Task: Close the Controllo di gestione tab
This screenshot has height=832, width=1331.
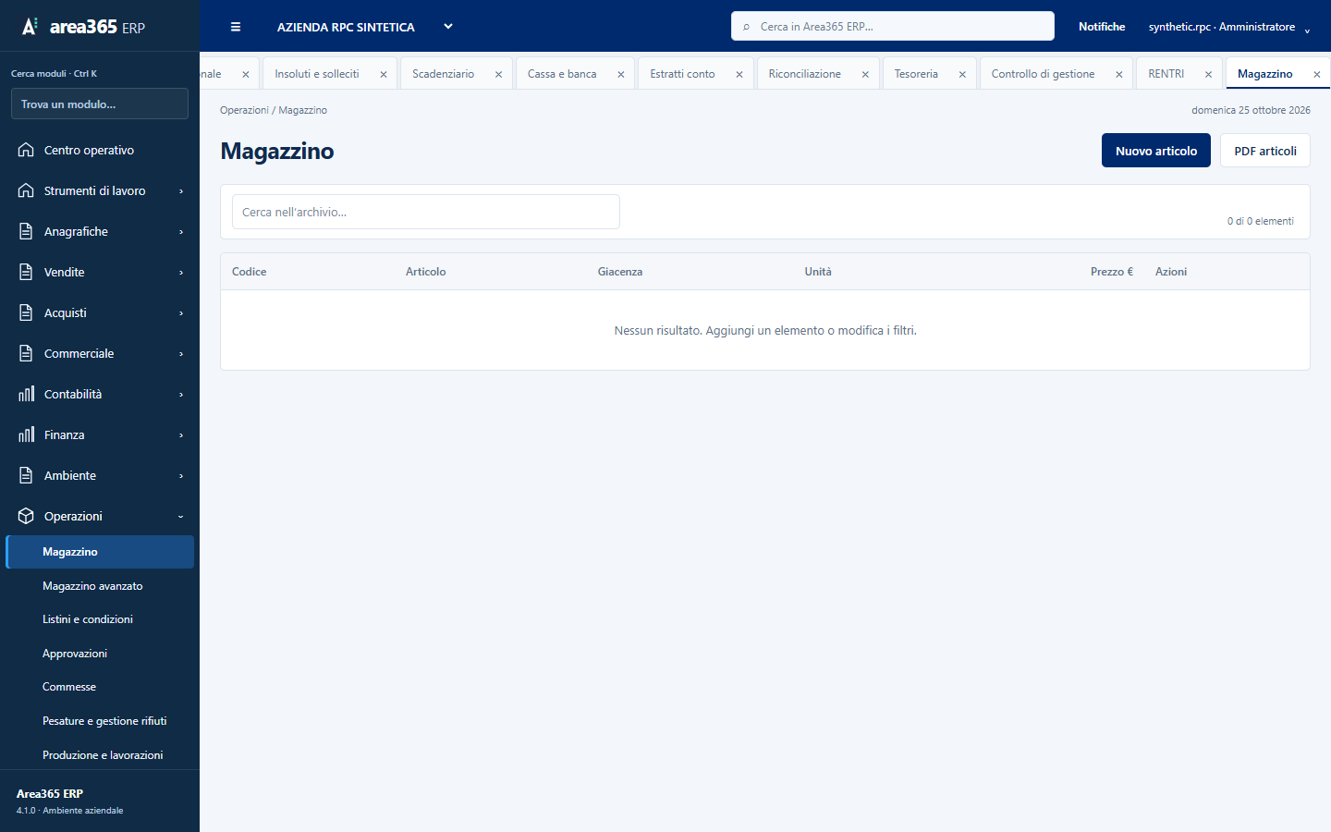Action: (1119, 74)
